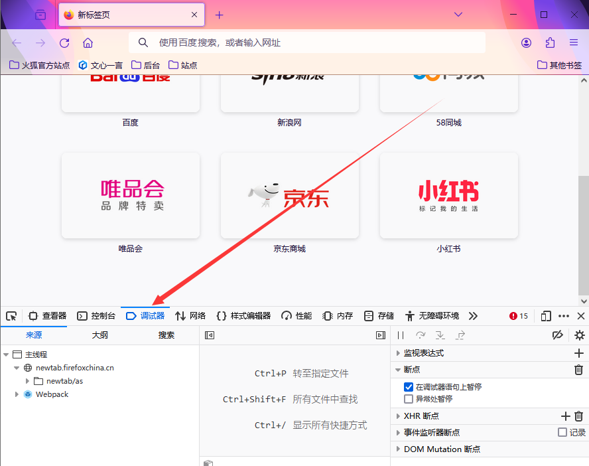Add an XHR breakpoint plus icon
This screenshot has height=466, width=589.
(x=565, y=416)
